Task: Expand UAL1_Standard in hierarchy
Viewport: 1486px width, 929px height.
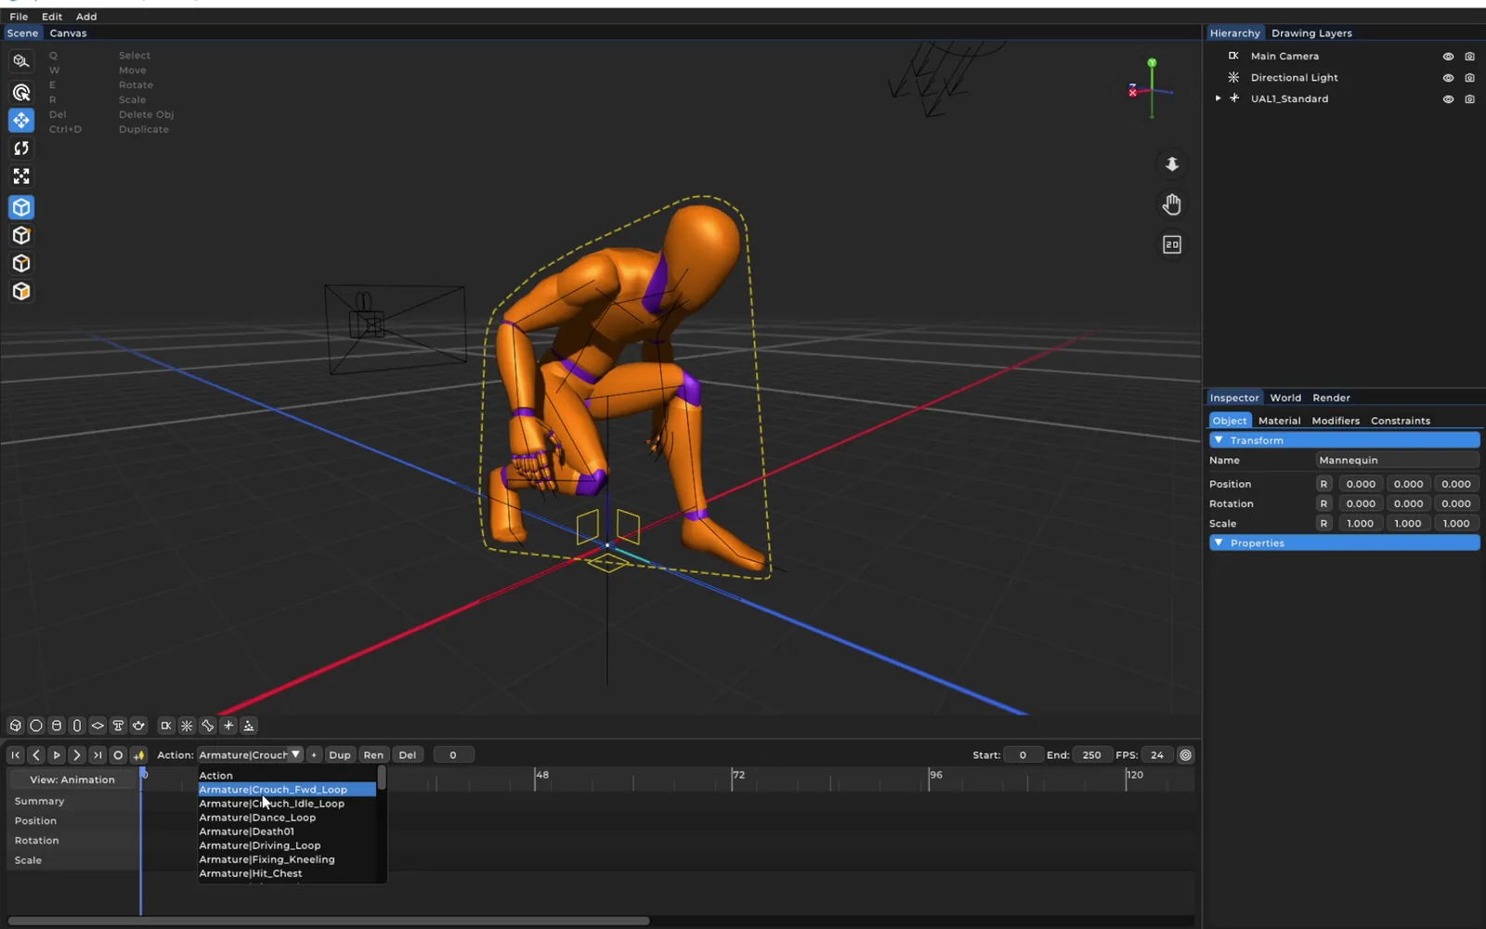Action: coord(1218,98)
